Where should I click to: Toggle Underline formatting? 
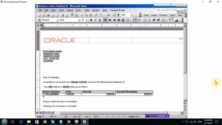[100, 20]
